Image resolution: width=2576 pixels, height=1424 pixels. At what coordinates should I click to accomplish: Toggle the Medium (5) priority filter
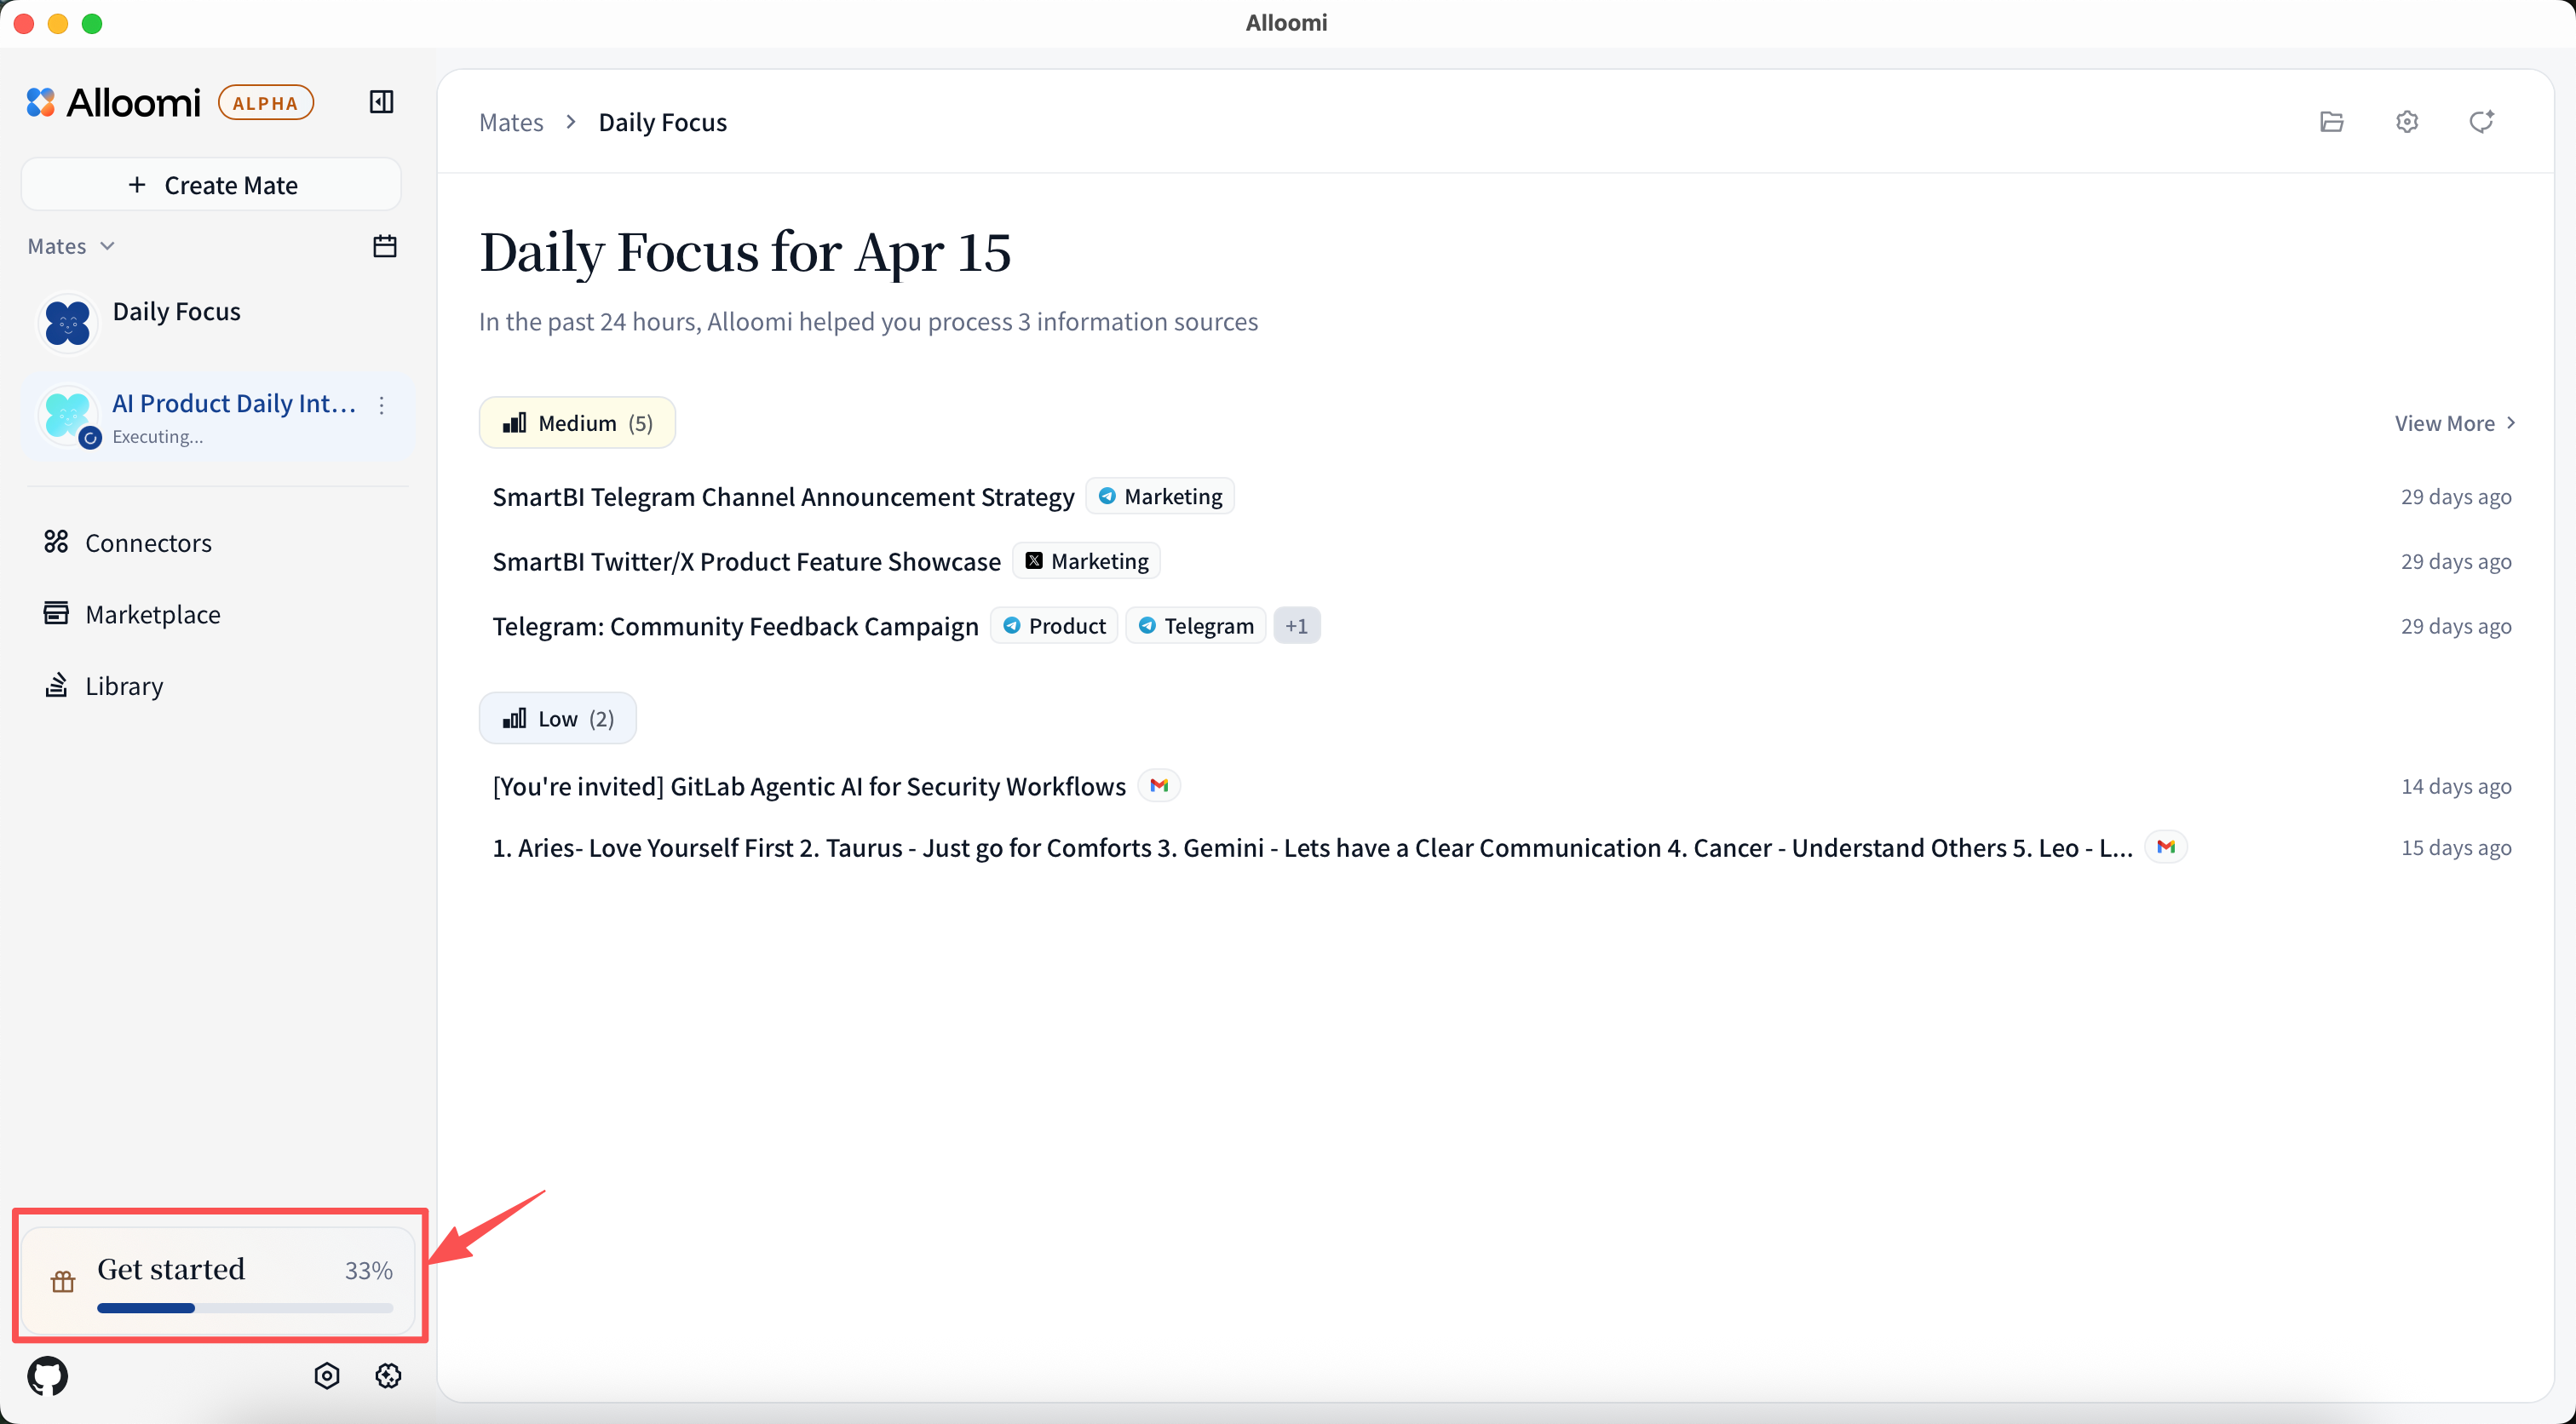(577, 423)
